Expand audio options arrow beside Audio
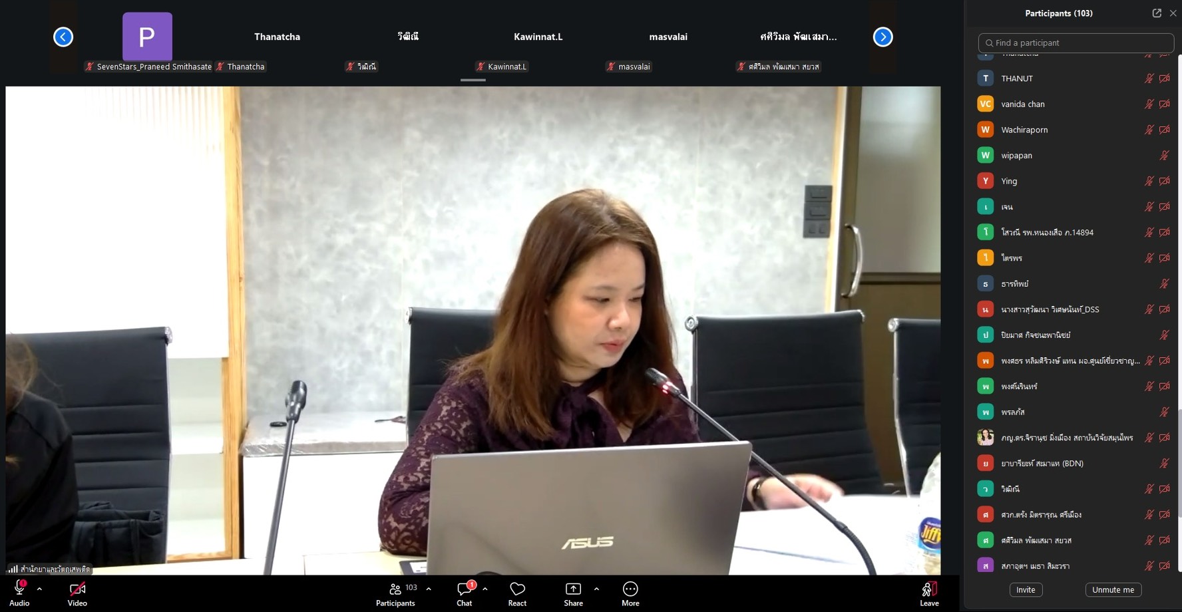The width and height of the screenshot is (1182, 612). coord(39,589)
